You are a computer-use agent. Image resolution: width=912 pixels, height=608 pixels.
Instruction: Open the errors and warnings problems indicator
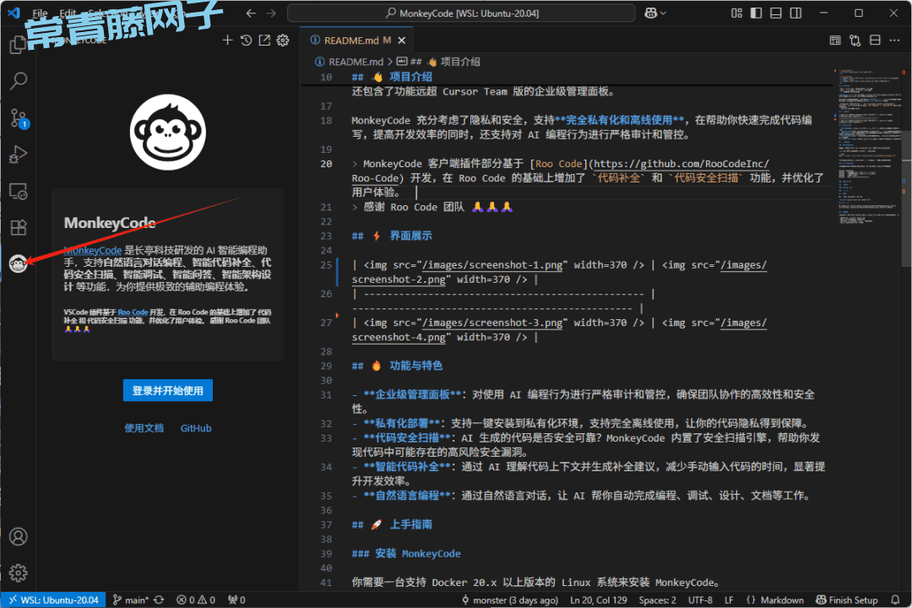tap(196, 600)
